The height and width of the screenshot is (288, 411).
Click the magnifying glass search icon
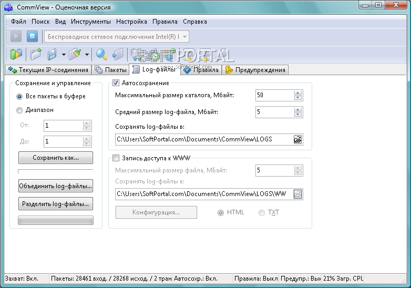101,54
